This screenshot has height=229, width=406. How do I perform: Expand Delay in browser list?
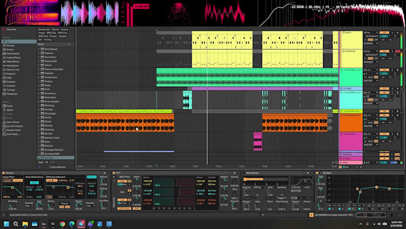pos(39,86)
